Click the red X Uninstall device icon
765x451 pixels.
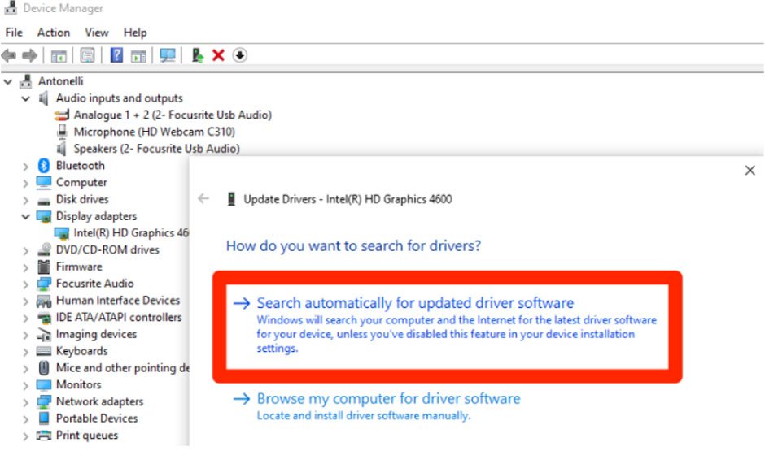218,55
